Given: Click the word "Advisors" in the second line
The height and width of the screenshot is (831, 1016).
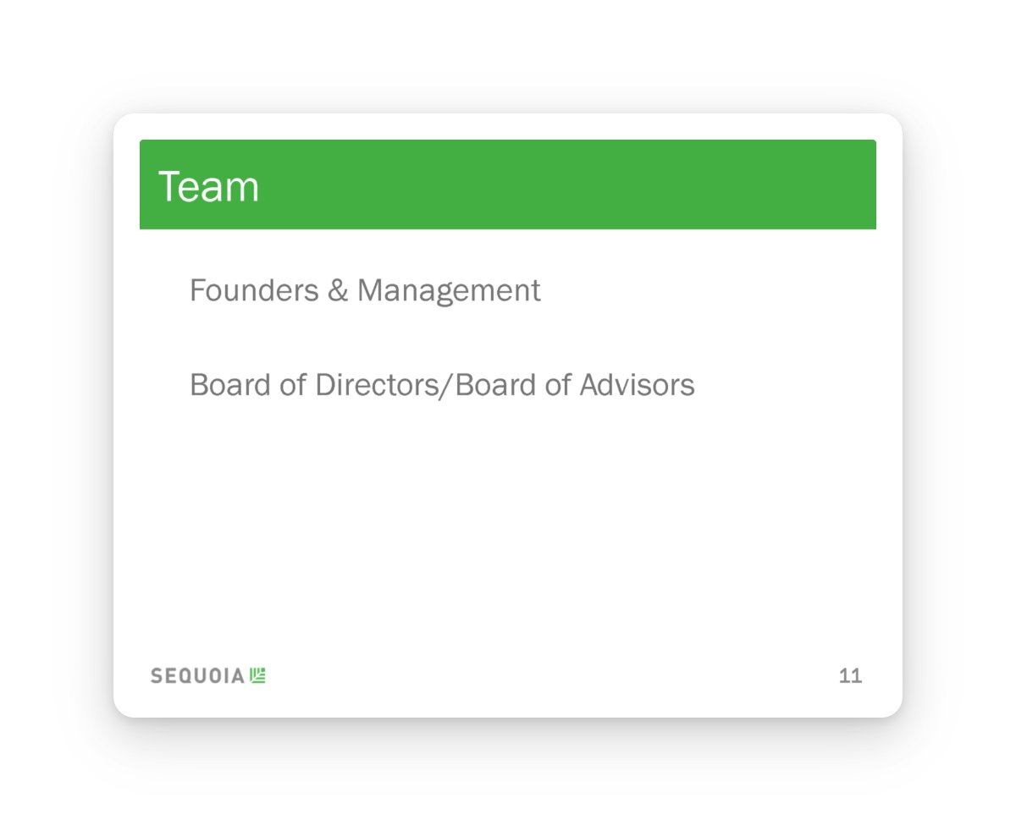Looking at the screenshot, I should 637,385.
